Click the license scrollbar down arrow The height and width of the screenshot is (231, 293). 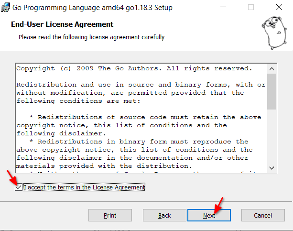coord(271,167)
